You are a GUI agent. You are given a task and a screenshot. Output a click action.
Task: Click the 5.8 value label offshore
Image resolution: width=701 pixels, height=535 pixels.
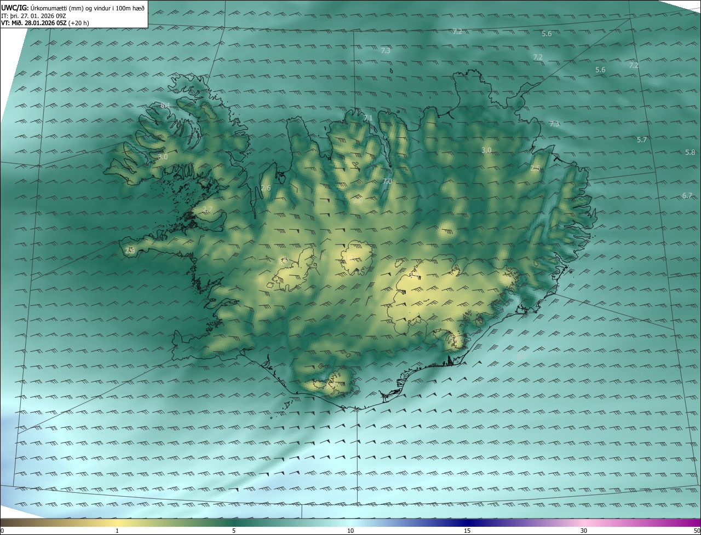(x=690, y=152)
